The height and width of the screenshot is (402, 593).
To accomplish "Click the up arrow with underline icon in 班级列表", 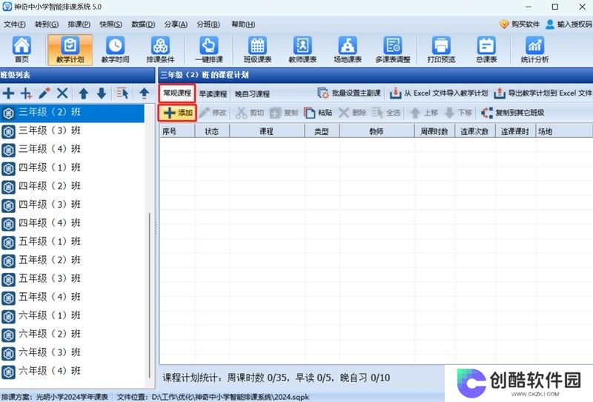I will coord(144,93).
